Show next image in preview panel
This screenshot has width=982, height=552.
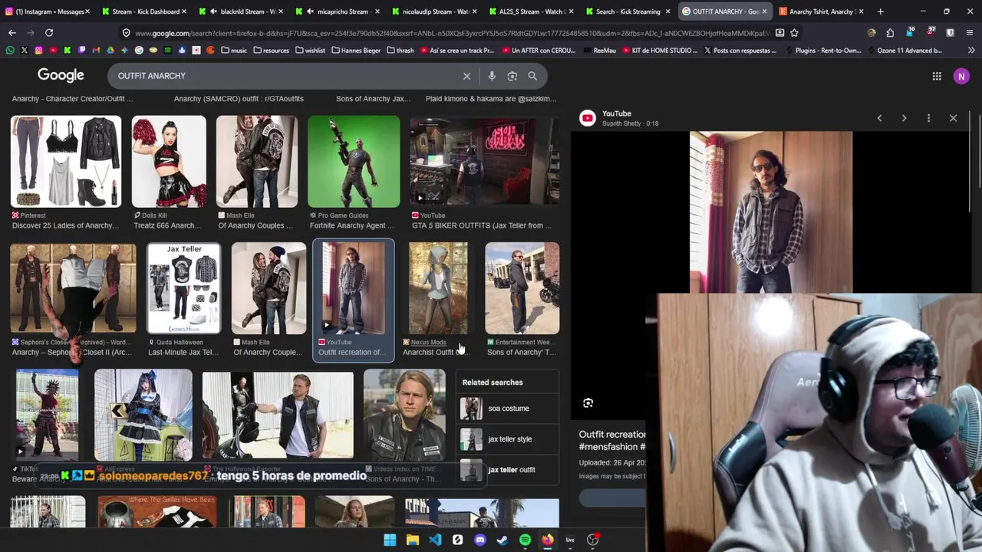(904, 118)
